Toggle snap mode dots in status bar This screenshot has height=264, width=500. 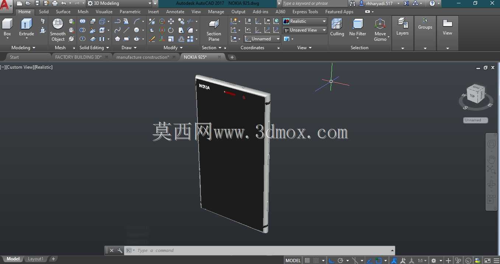pos(316,260)
